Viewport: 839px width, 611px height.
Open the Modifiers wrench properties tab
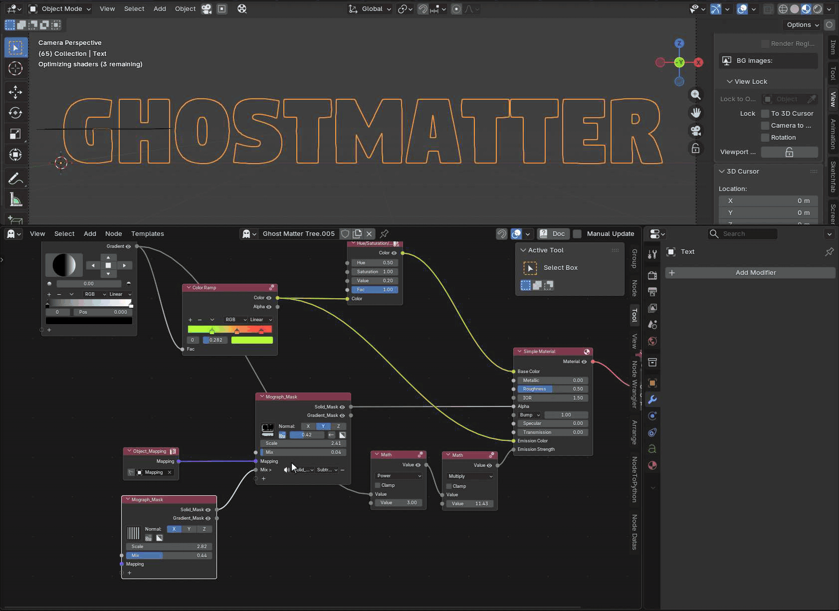652,400
